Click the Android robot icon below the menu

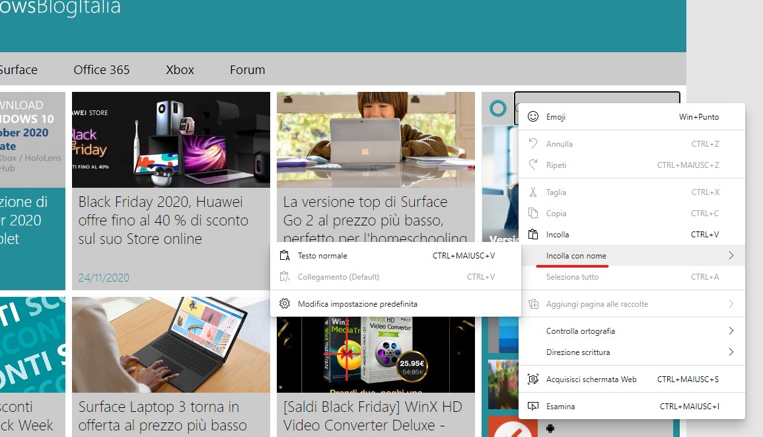click(550, 428)
